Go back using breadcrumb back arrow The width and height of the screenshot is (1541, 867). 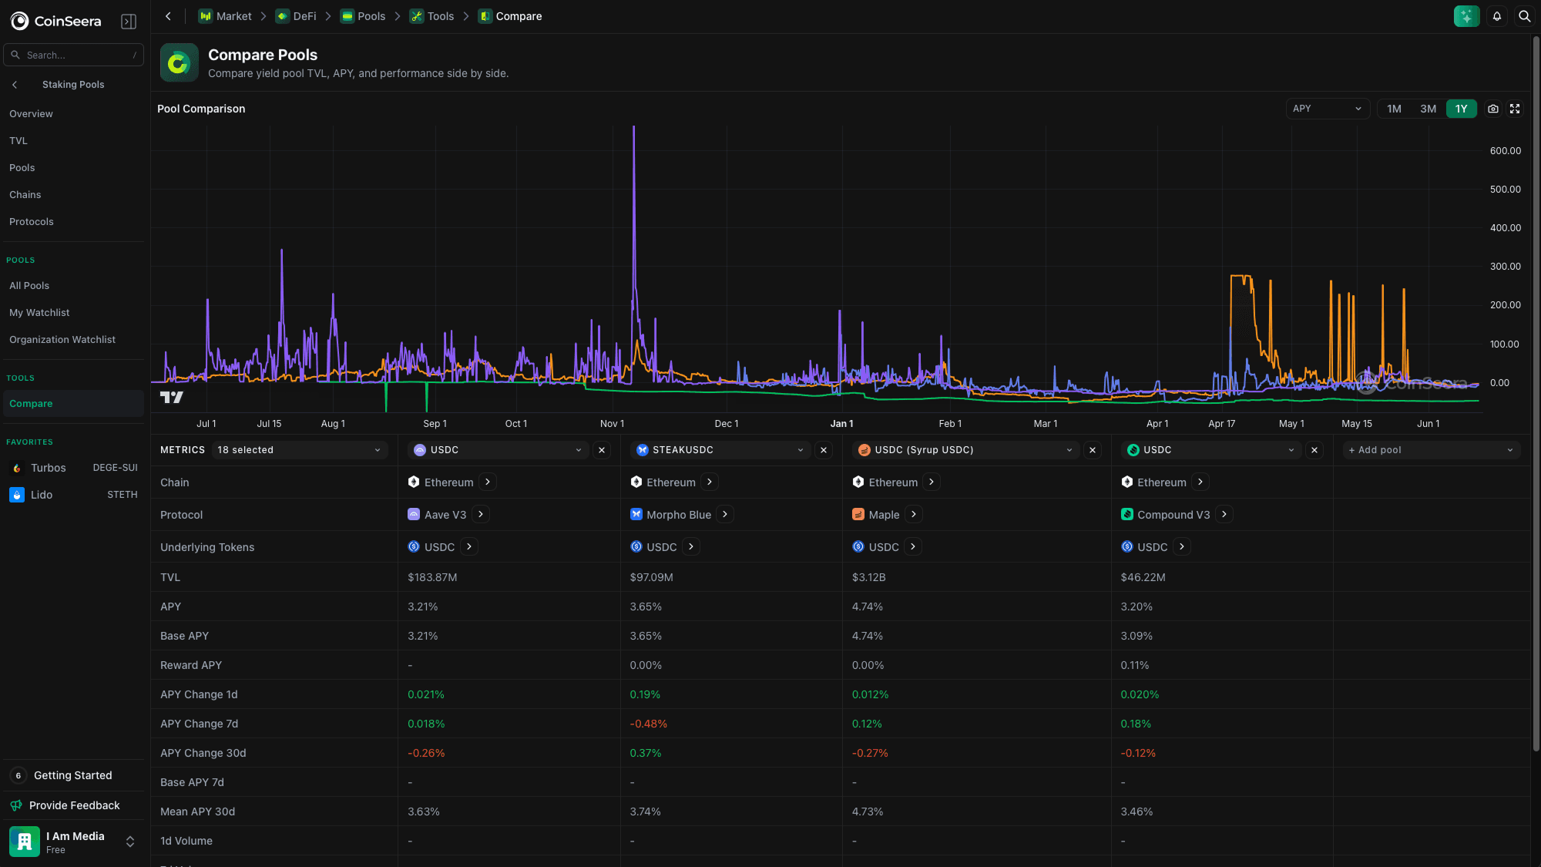(x=168, y=16)
